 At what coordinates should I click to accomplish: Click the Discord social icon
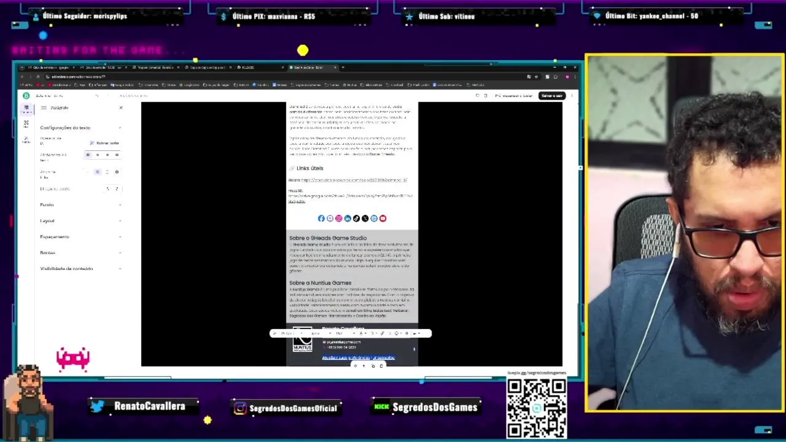click(330, 219)
